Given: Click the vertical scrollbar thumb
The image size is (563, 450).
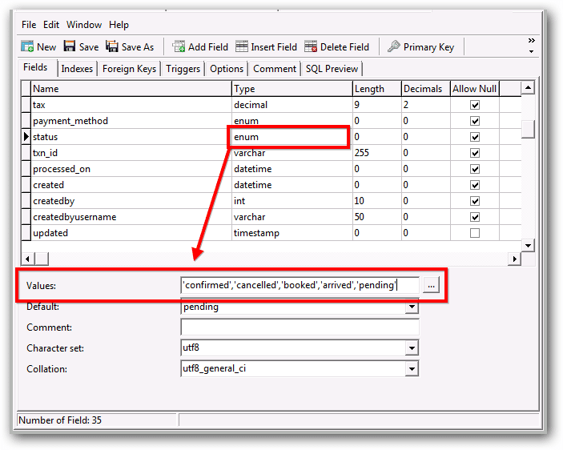Looking at the screenshot, I should click(x=529, y=129).
